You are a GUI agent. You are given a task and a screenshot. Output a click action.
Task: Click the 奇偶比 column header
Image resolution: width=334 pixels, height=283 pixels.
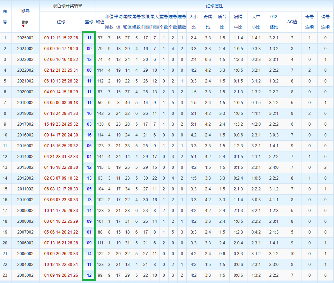(208, 22)
